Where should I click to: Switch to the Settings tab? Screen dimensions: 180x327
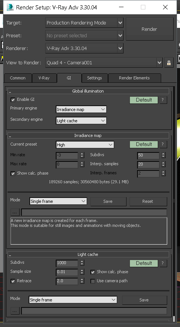tap(95, 78)
